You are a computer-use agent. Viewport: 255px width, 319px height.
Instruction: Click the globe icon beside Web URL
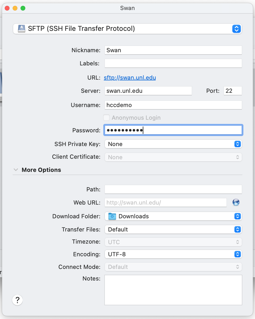coord(236,202)
